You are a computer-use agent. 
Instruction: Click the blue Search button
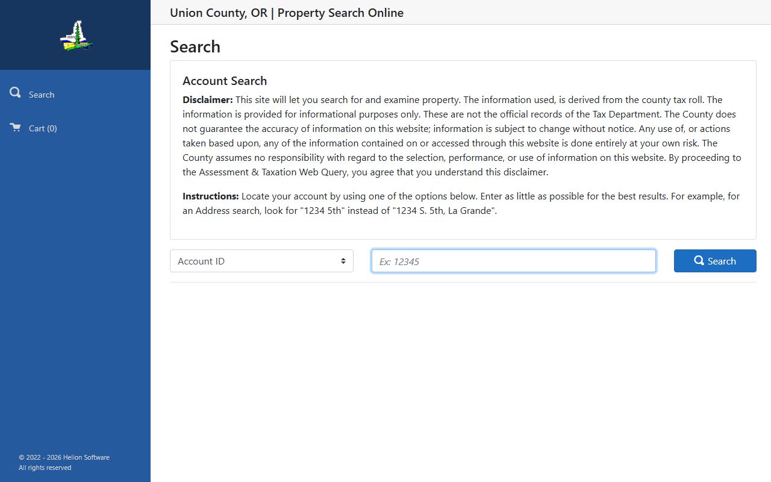pyautogui.click(x=715, y=261)
